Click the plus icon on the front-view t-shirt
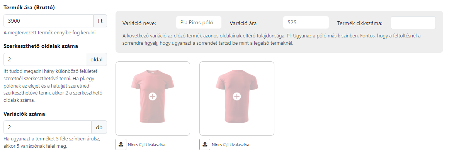The width and height of the screenshot is (449, 157). [x=153, y=97]
